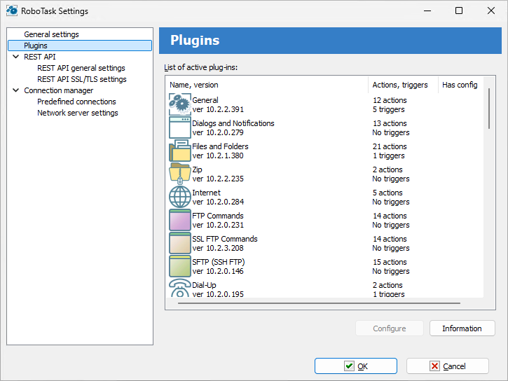Click the SFTP (SSH FTP) green icon

coord(180,266)
